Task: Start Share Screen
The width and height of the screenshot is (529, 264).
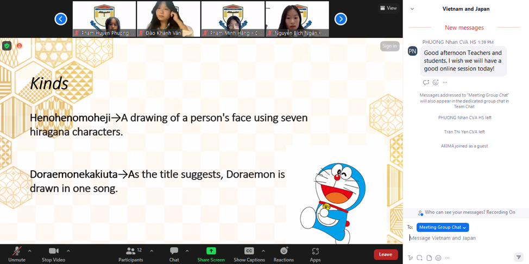Action: click(x=211, y=254)
